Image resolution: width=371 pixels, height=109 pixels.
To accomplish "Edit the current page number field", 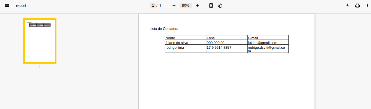I will point(153,6).
